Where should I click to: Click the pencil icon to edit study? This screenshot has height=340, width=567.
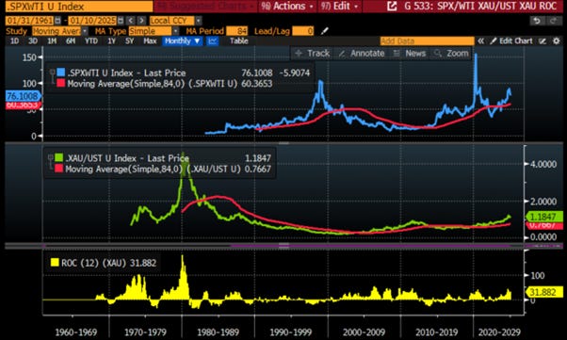click(x=324, y=31)
